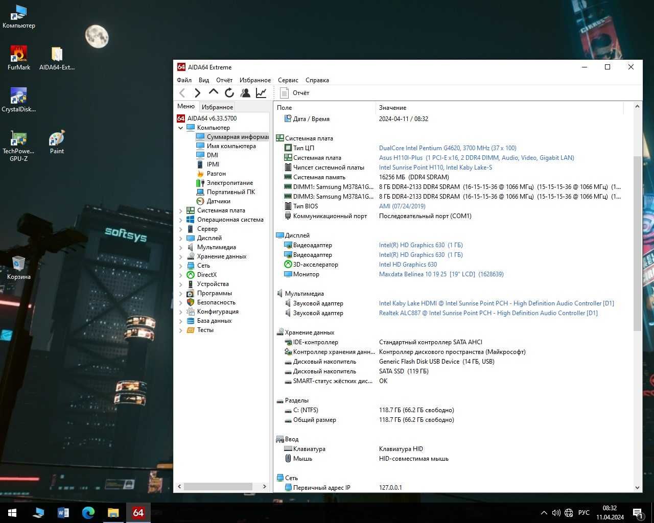Image resolution: width=654 pixels, height=523 pixels.
Task: Open Paint desktop icon
Action: (57, 141)
